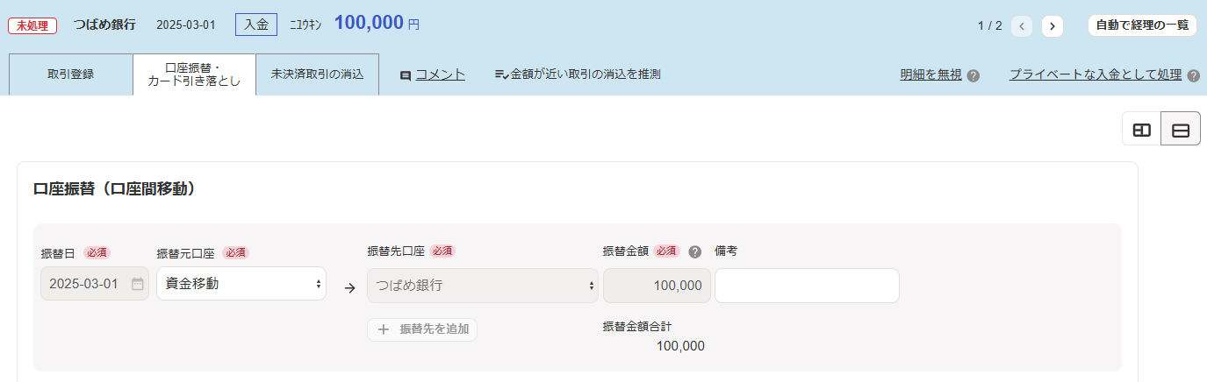The width and height of the screenshot is (1207, 382).
Task: Go to previous transaction arrow
Action: (1022, 26)
